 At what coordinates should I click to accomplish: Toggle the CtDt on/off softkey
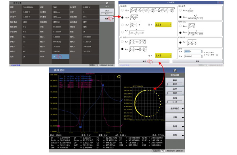point(107,12)
